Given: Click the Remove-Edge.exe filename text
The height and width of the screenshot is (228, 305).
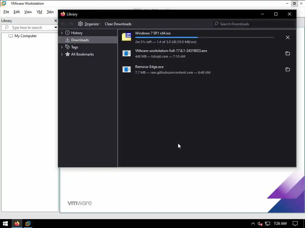Looking at the screenshot, I should [x=150, y=67].
